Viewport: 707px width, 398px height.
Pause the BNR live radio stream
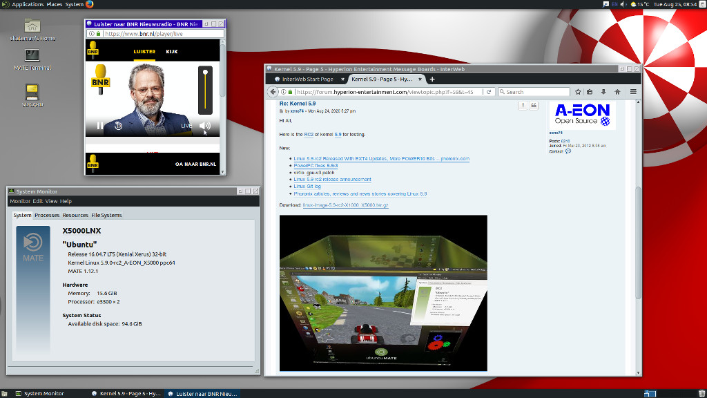100,126
